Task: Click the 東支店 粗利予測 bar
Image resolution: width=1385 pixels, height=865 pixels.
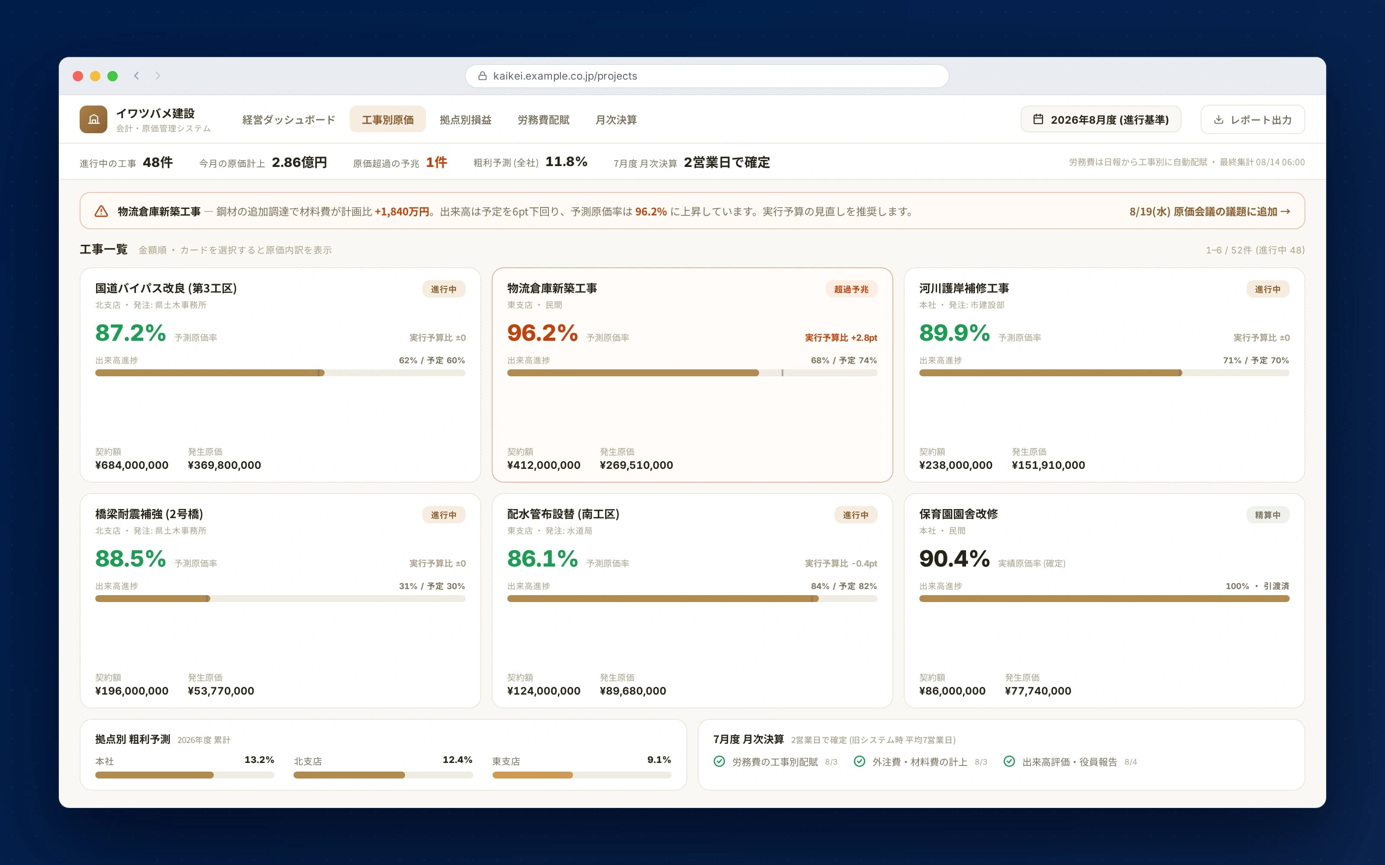Action: click(581, 775)
